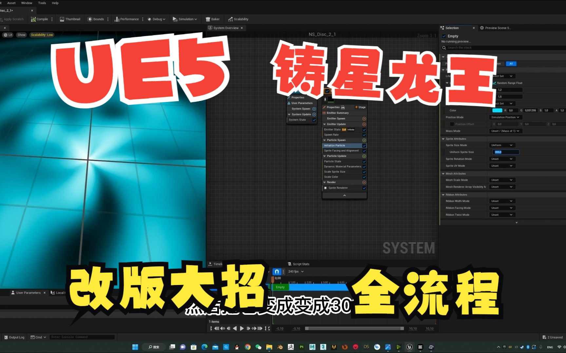
Task: Click the Windows Start button
Action: 135,347
